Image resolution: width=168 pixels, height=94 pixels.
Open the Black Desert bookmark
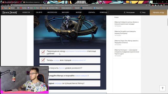(x=52, y=8)
